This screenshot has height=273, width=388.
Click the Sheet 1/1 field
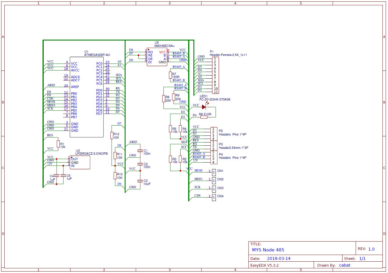[x=363, y=258]
